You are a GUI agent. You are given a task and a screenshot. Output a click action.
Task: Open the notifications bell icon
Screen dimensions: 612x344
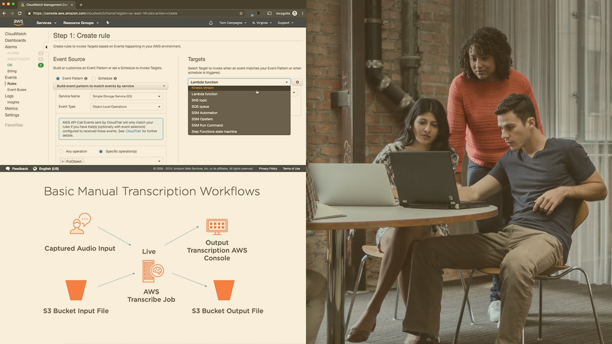[211, 22]
